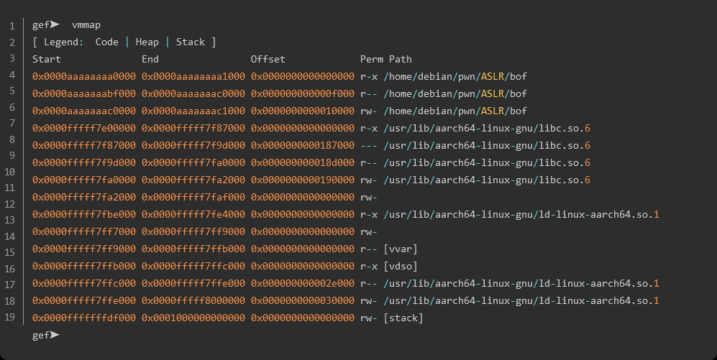Click the [vvar] path entry
The image size is (717, 360).
[401, 249]
